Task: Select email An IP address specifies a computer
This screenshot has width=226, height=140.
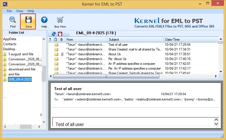Action: click(x=132, y=64)
